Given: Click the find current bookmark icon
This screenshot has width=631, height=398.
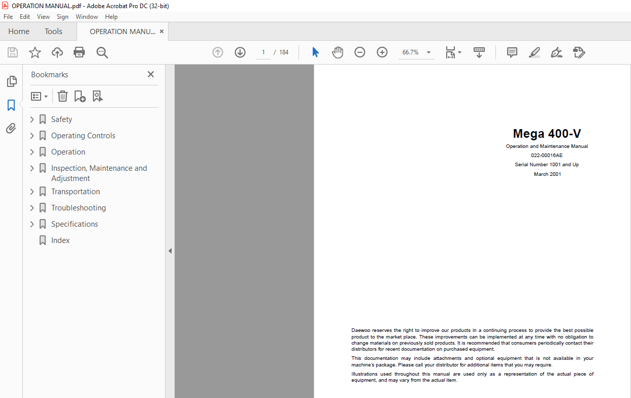Looking at the screenshot, I should click(x=97, y=96).
